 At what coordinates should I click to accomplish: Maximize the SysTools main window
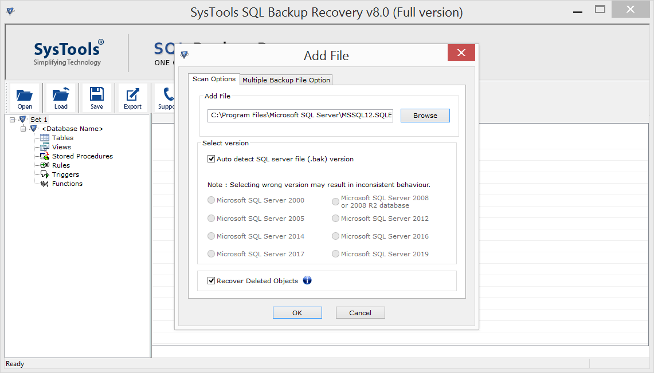click(600, 9)
